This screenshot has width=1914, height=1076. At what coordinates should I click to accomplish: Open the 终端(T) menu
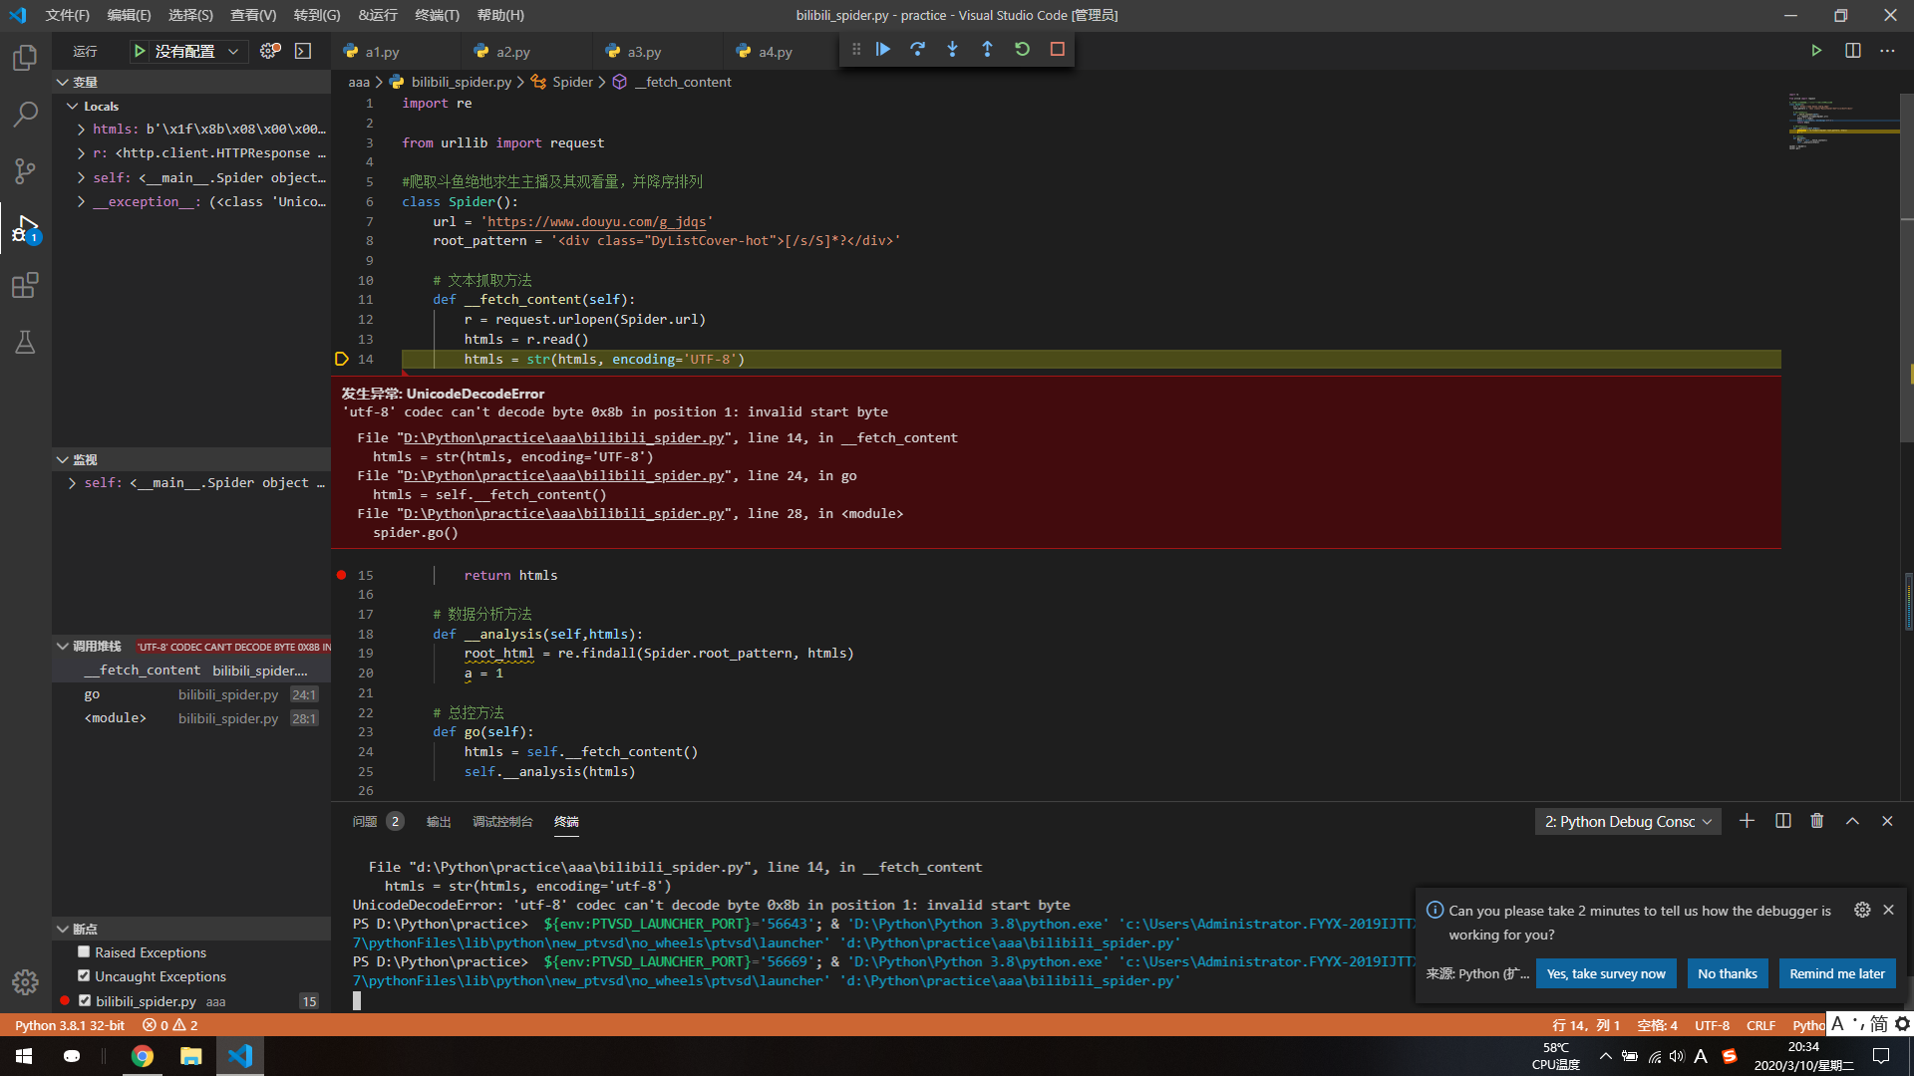(x=437, y=15)
